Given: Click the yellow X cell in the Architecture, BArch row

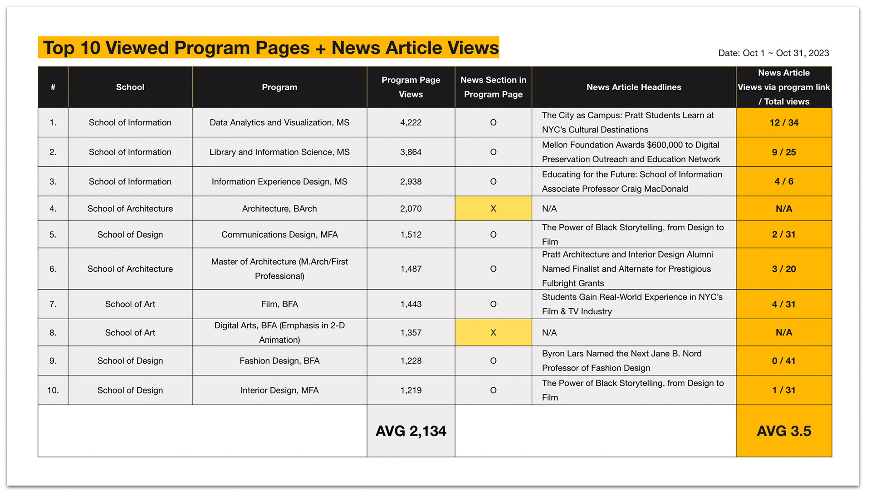Looking at the screenshot, I should click(x=493, y=209).
